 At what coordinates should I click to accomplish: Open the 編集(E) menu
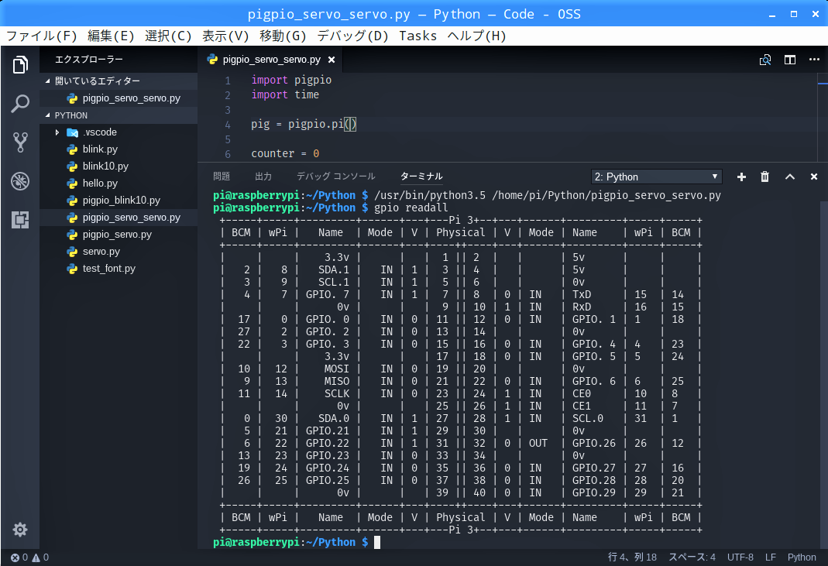pos(111,36)
